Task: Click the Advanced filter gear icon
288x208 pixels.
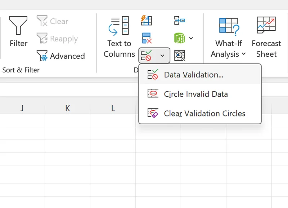Action: pyautogui.click(x=44, y=56)
